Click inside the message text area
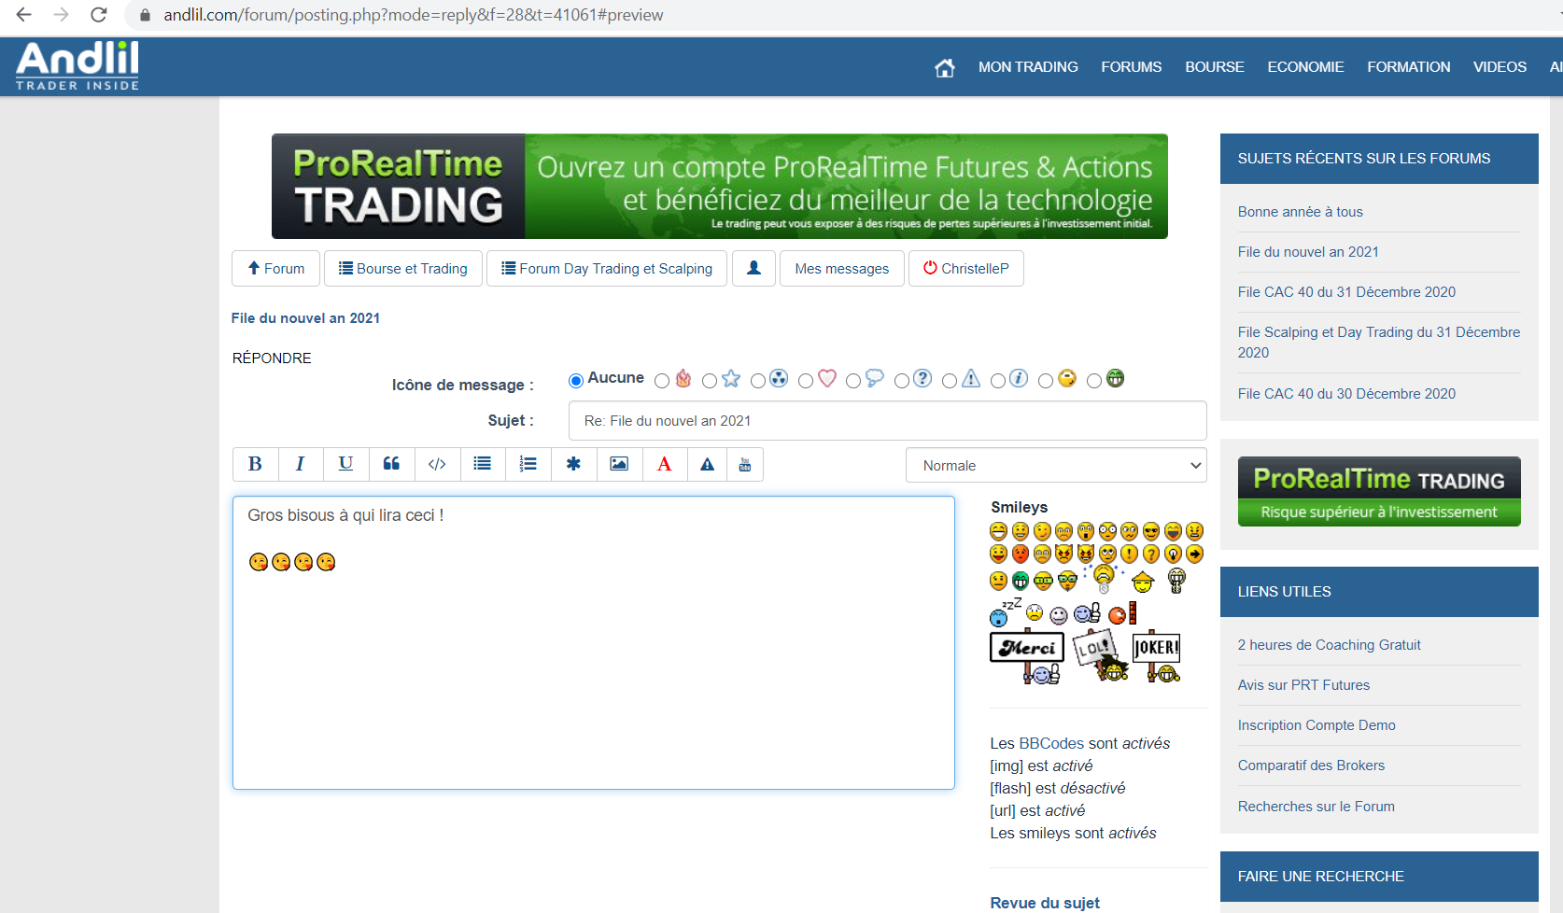 click(x=594, y=643)
